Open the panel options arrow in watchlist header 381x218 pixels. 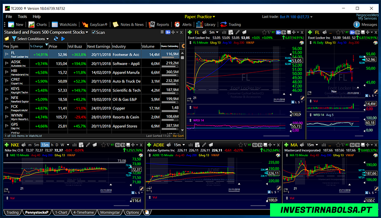[177, 32]
